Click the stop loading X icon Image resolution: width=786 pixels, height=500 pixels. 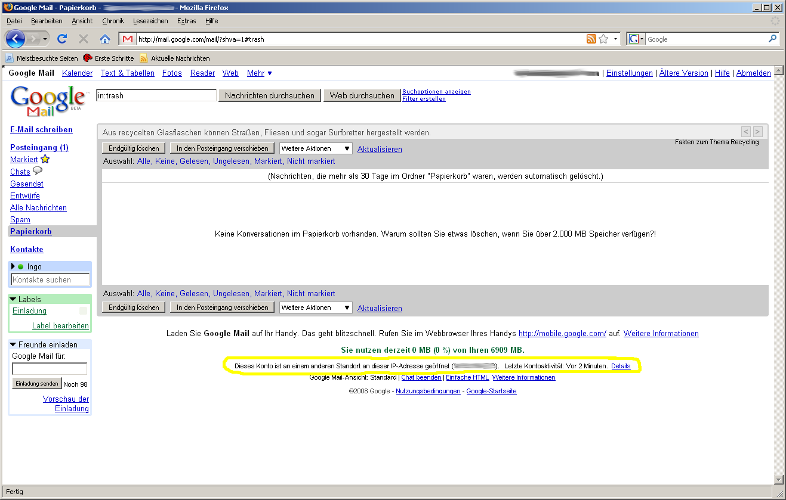coord(84,39)
